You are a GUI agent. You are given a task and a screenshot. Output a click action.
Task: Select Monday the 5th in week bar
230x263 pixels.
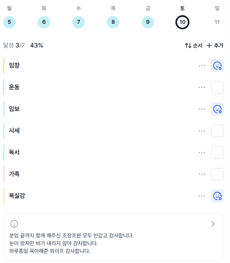tap(9, 22)
